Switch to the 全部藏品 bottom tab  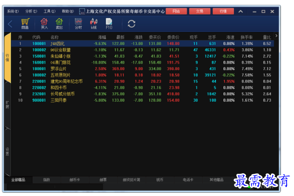[x=18, y=180]
